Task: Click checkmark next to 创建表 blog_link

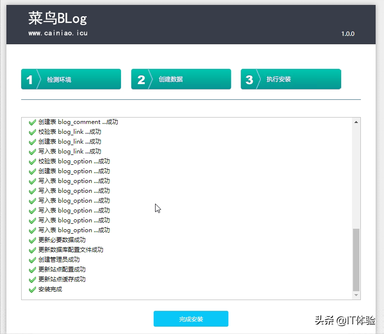Action: click(x=32, y=142)
